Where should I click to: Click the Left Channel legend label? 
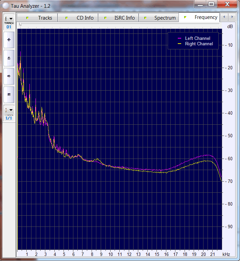(x=197, y=38)
